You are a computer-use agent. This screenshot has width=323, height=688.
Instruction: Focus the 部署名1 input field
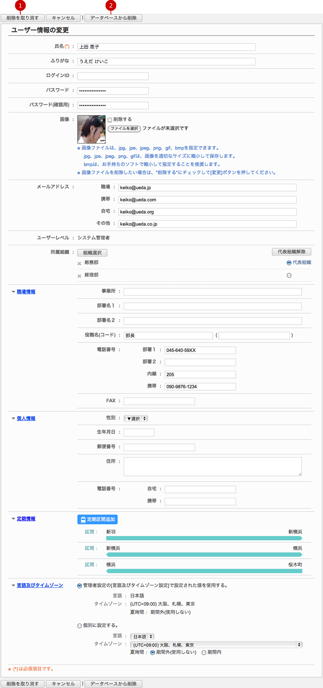pos(213,306)
